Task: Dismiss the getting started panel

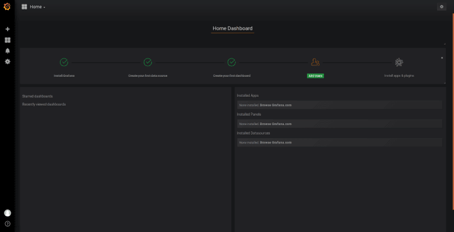Action: coord(442,58)
